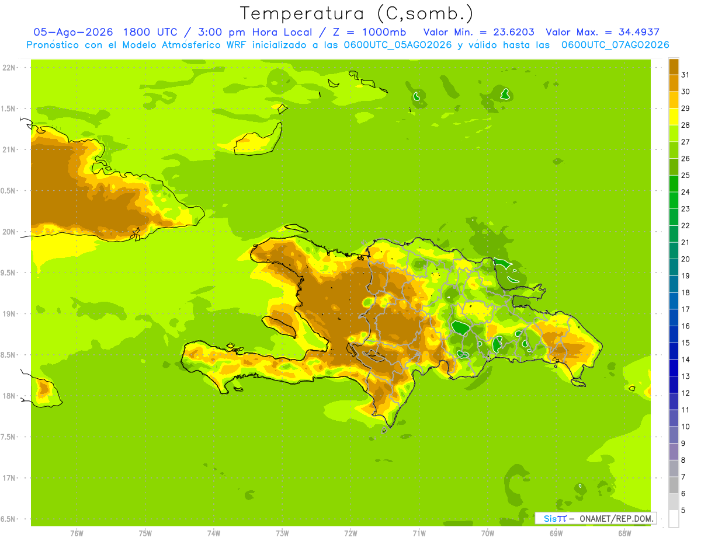Viewport: 701px width, 541px height.
Task: Click the "1800 UTC" time text
Action: tap(152, 32)
